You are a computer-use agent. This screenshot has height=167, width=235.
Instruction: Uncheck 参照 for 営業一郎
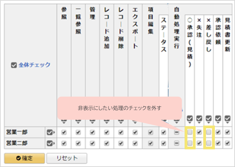pos(64,132)
